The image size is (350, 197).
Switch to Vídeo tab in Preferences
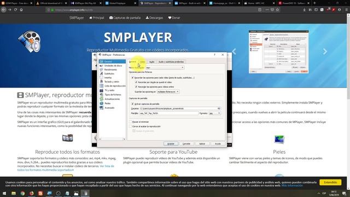point(143,62)
